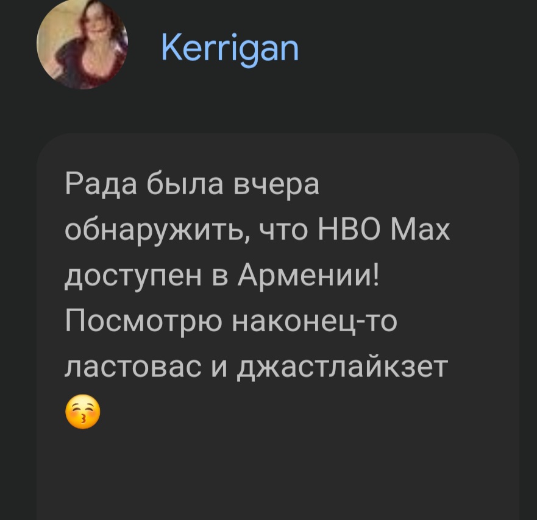Click the word "Посмотрю" in the message

(x=143, y=323)
